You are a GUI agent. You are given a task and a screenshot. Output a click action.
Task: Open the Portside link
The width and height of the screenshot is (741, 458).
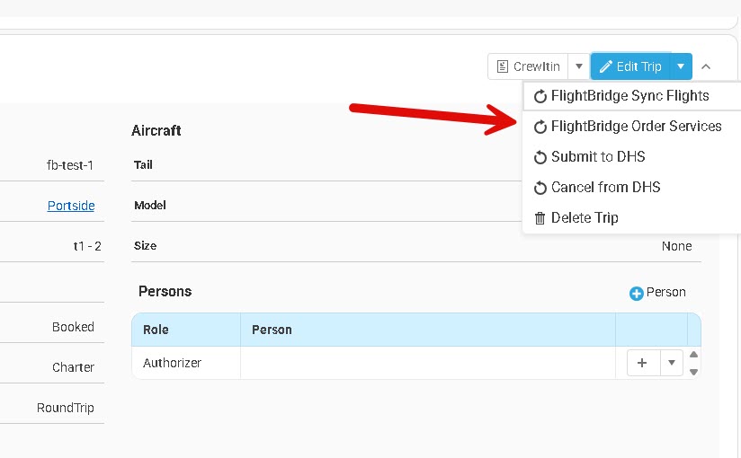pos(71,206)
